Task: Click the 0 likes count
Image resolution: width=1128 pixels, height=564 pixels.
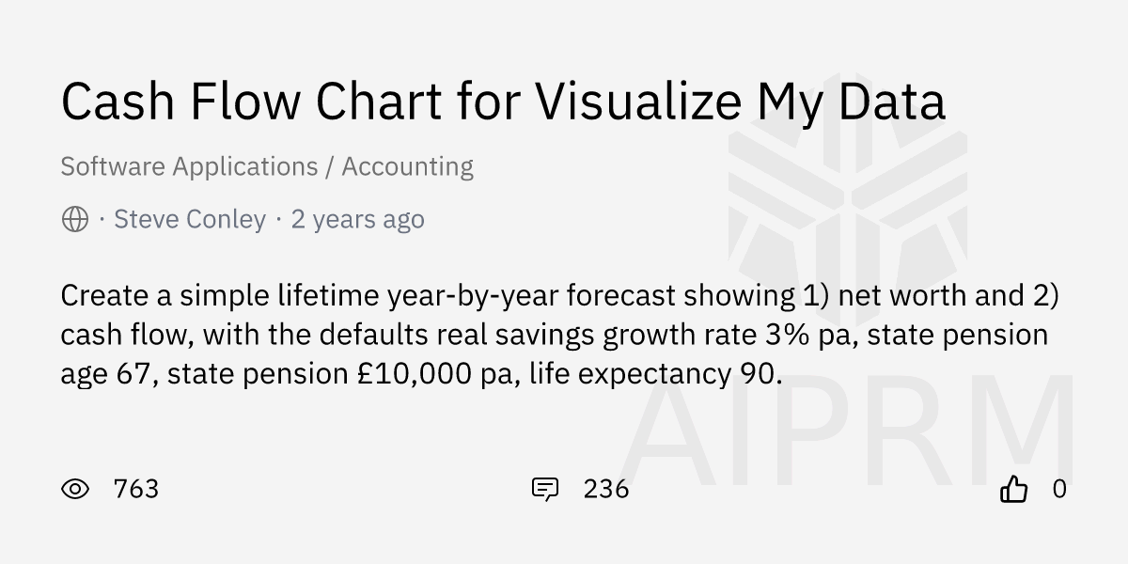Action: [x=1059, y=489]
